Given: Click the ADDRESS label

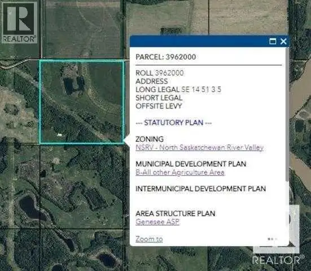Looking at the screenshot, I should (x=152, y=81).
